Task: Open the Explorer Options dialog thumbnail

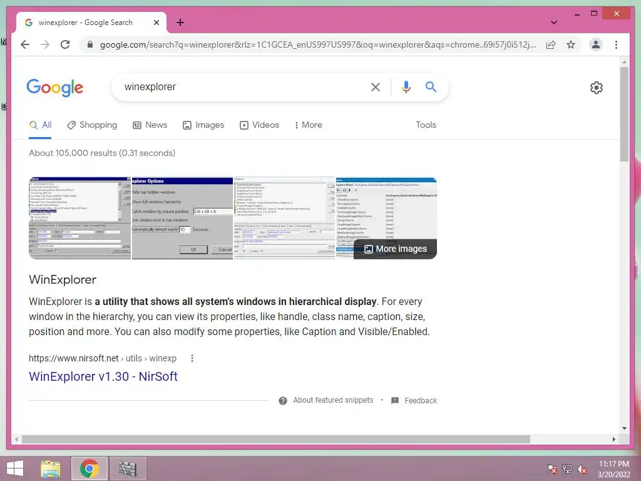Action: coord(182,218)
